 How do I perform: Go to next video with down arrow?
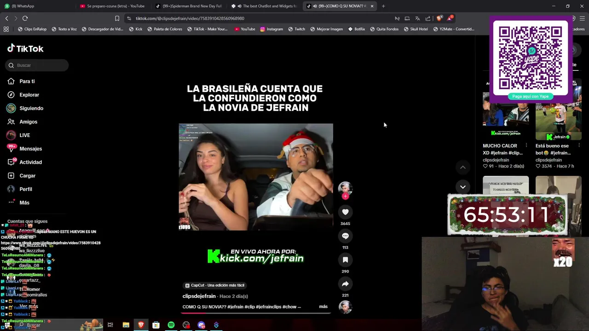click(x=463, y=187)
